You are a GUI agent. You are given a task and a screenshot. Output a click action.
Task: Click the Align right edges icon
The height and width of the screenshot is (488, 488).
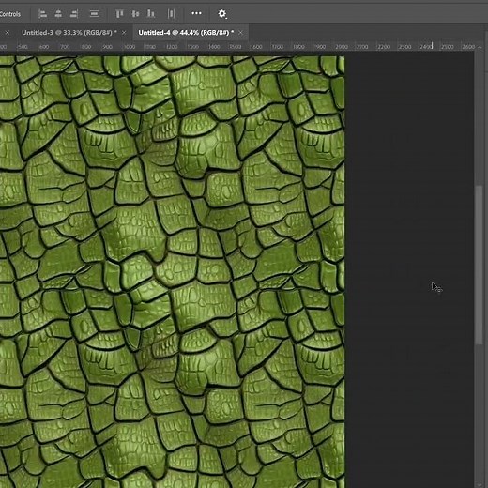coord(74,14)
